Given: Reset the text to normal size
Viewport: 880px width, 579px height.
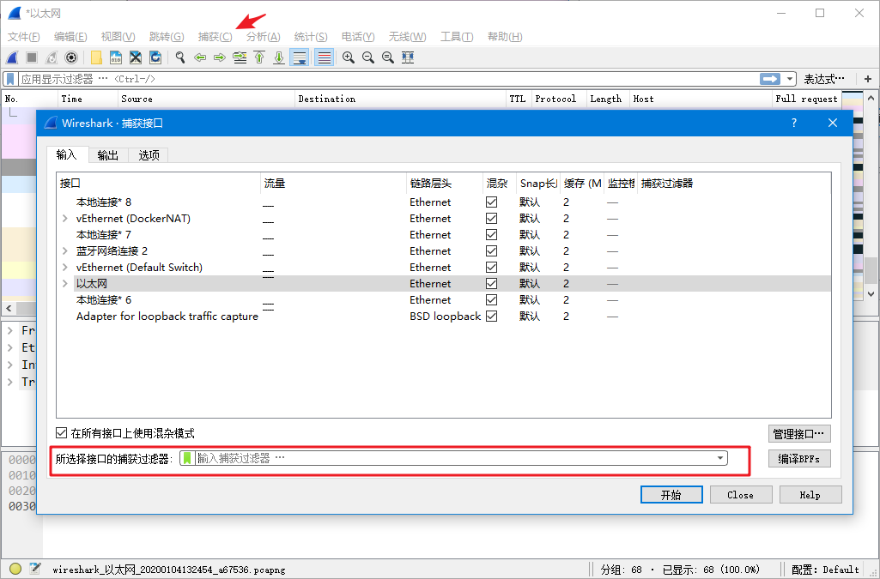Looking at the screenshot, I should 388,57.
